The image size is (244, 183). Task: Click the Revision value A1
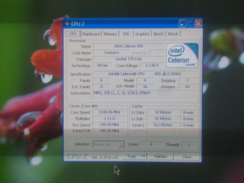[x=188, y=86]
